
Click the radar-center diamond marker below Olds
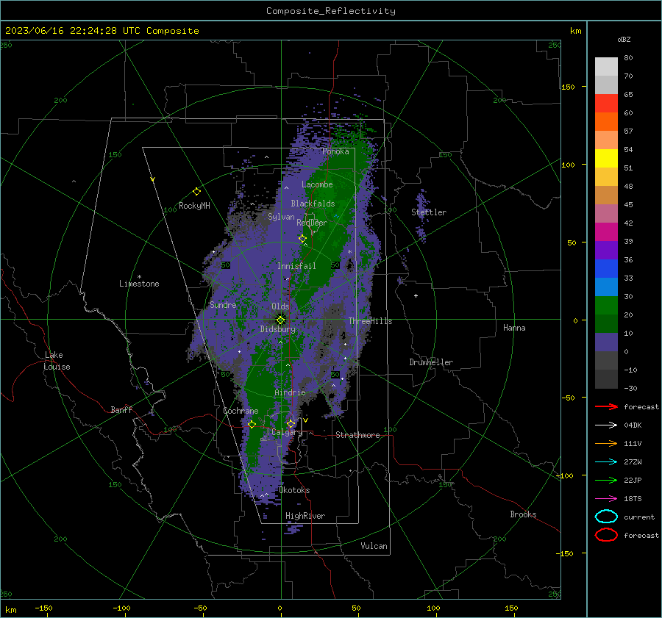coord(280,320)
